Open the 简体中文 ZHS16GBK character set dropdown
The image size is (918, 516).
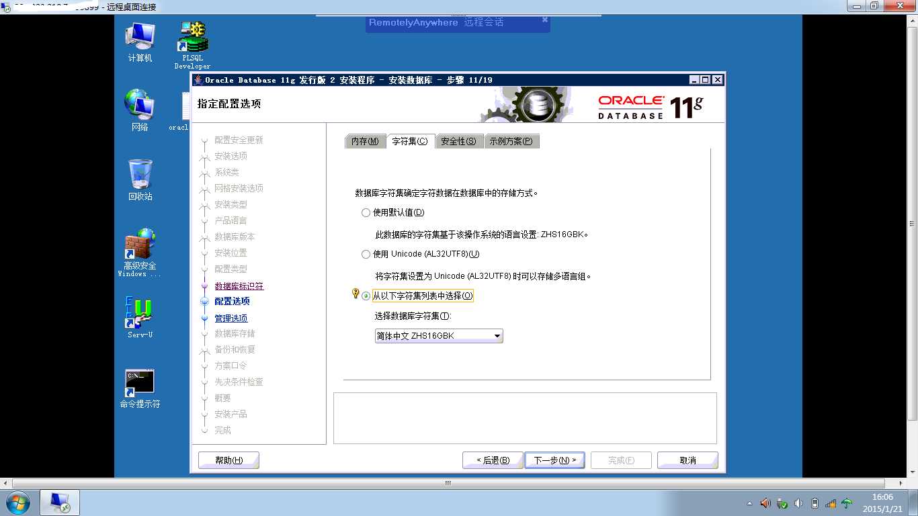pos(439,336)
